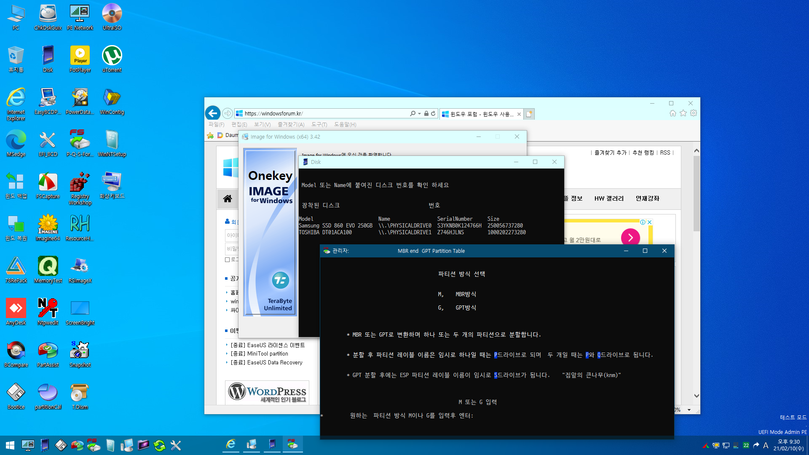Click the IE refresh icon
The image size is (809, 455).
coord(433,113)
